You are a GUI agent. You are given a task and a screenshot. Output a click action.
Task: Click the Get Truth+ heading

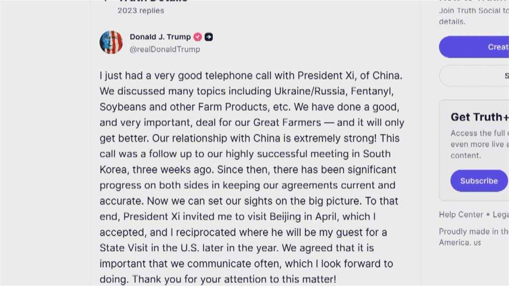[479, 117]
